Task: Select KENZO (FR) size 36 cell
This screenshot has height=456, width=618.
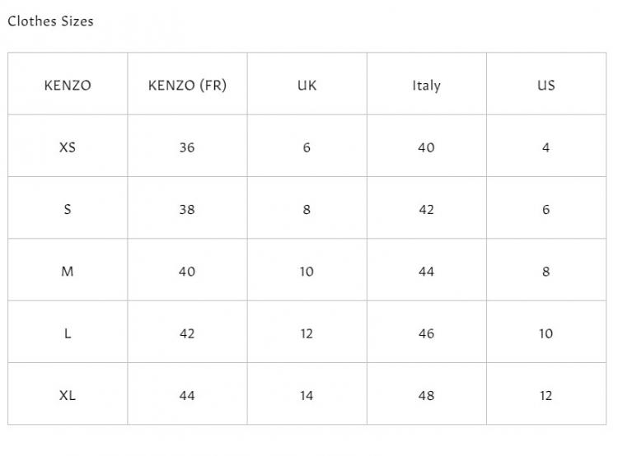Action: (x=187, y=147)
